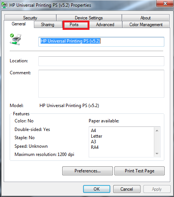The width and height of the screenshot is (174, 197).
Task: Select Letter in paper available list
Action: 97,136
